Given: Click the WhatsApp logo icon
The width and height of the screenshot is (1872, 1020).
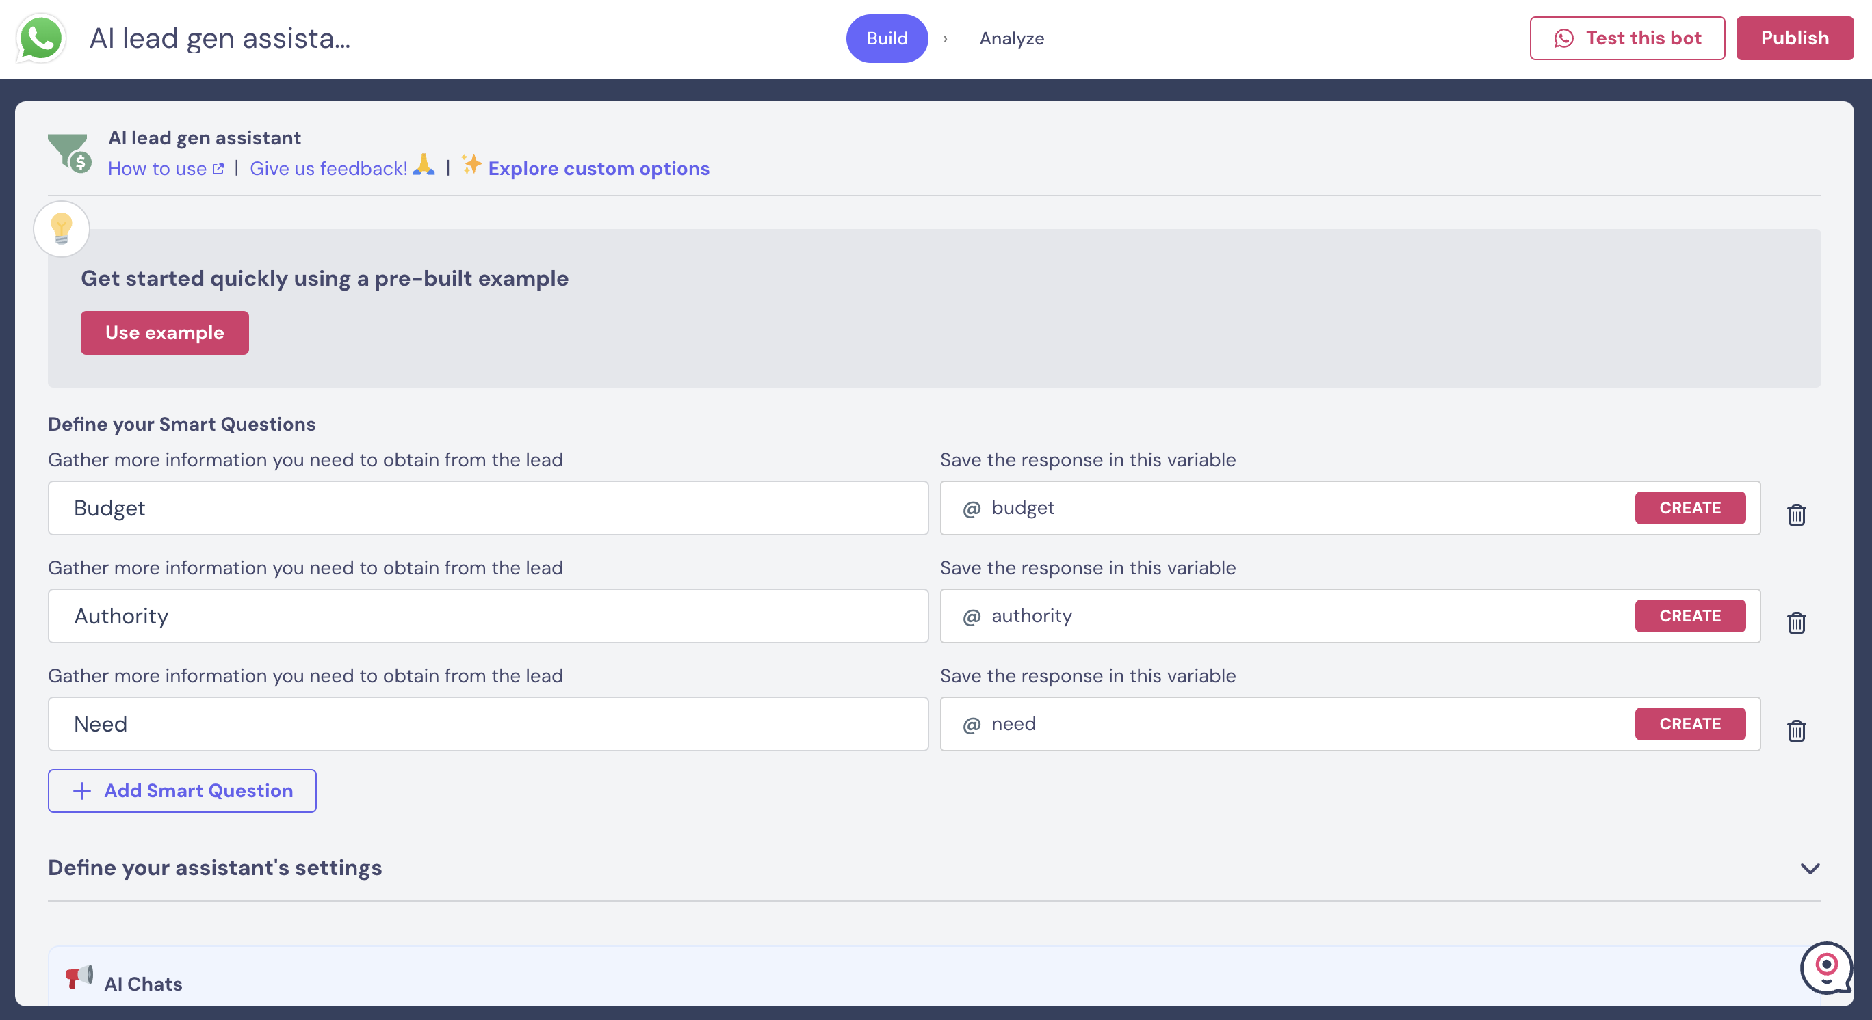Looking at the screenshot, I should [40, 38].
